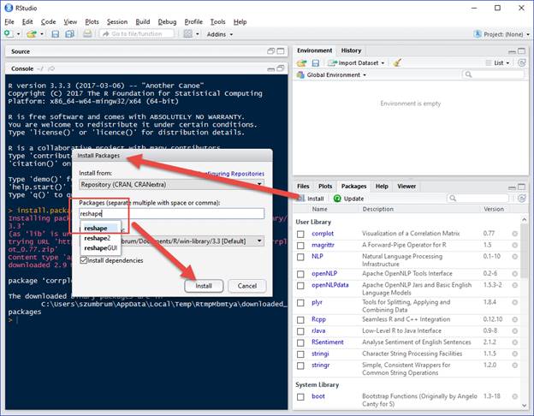The height and width of the screenshot is (416, 534).
Task: Toggle the Install dependencies checkbox
Action: click(84, 260)
